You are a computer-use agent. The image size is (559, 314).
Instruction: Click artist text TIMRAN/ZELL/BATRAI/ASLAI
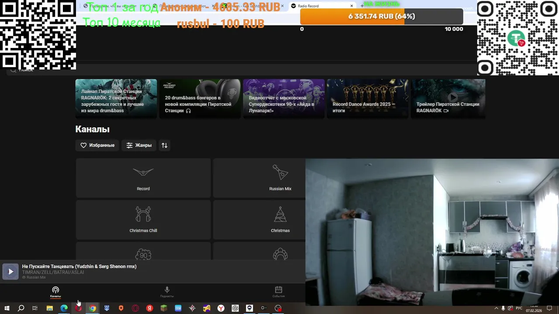53,272
